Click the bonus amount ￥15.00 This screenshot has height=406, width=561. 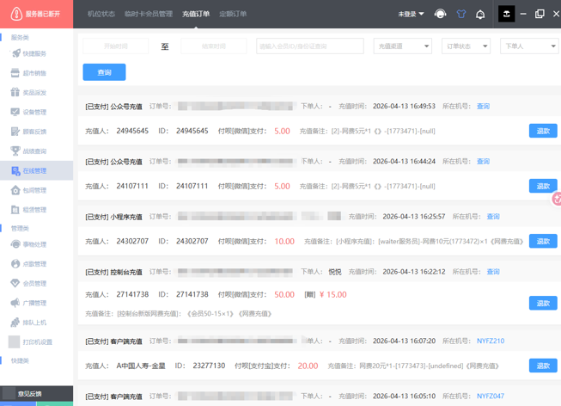(333, 294)
